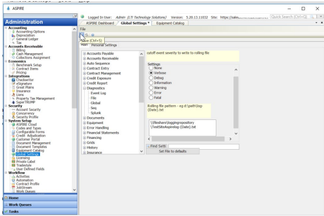324x216 pixels.
Task: Select Event Log under Diagnostics
Action: (98, 93)
